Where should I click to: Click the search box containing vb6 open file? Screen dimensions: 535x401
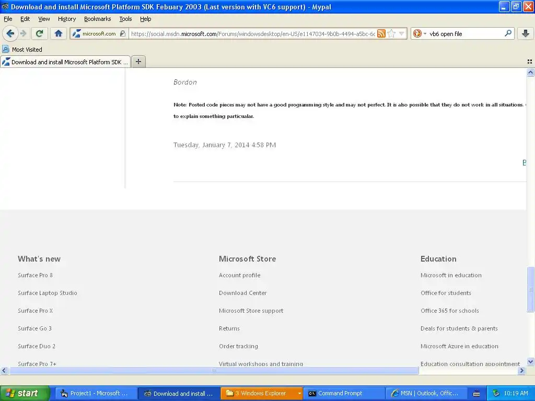[466, 34]
